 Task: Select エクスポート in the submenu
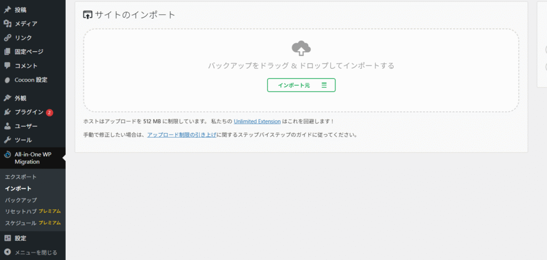[x=20, y=176]
